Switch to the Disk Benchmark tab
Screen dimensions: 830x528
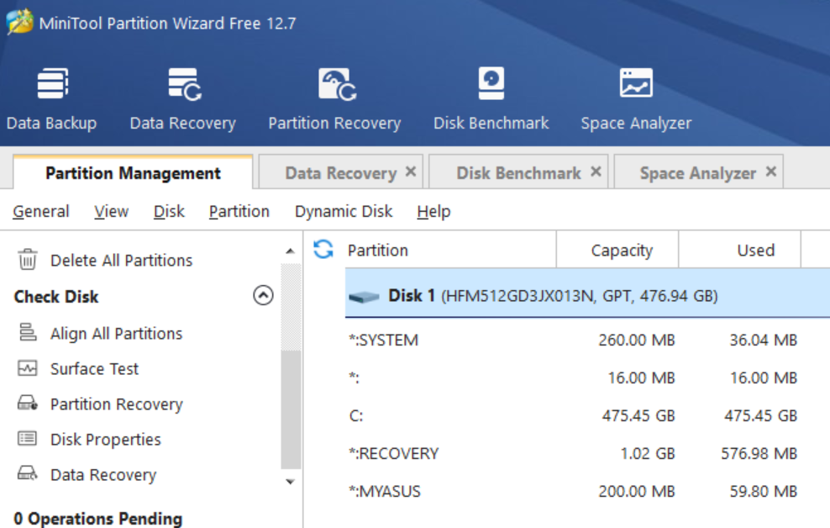point(519,172)
